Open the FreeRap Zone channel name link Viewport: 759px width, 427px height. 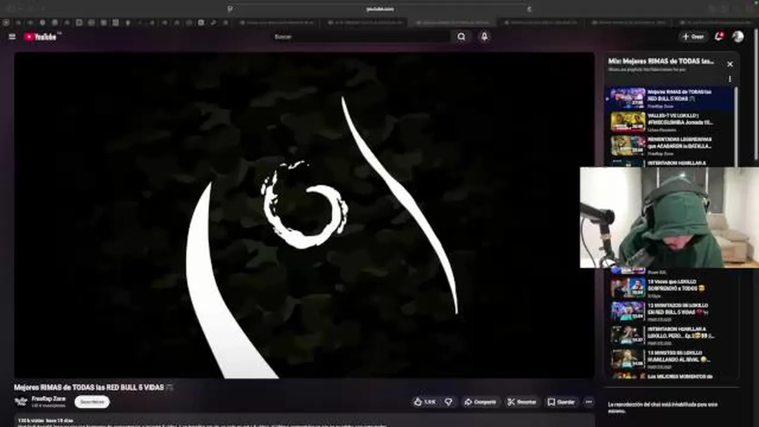49,399
